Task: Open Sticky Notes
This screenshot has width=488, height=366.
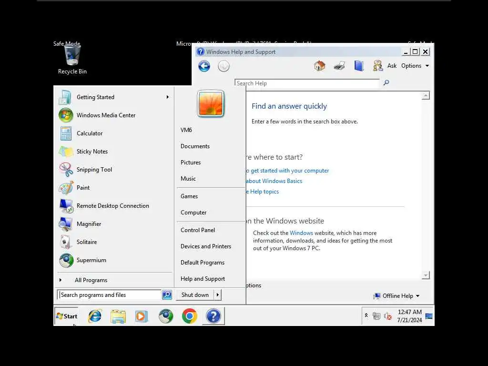Action: [x=114, y=151]
